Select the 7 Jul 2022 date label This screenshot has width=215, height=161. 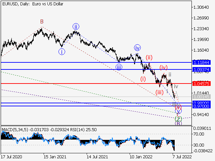tap(182, 157)
